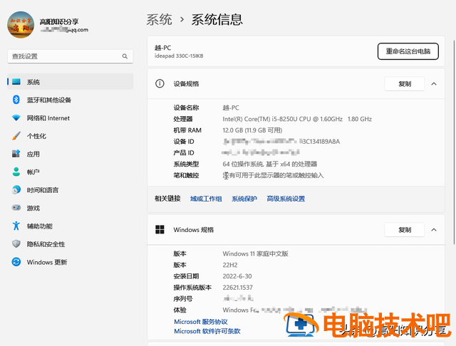456x346 pixels.
Task: Click the 设备名称 label
Action: [x=186, y=108]
